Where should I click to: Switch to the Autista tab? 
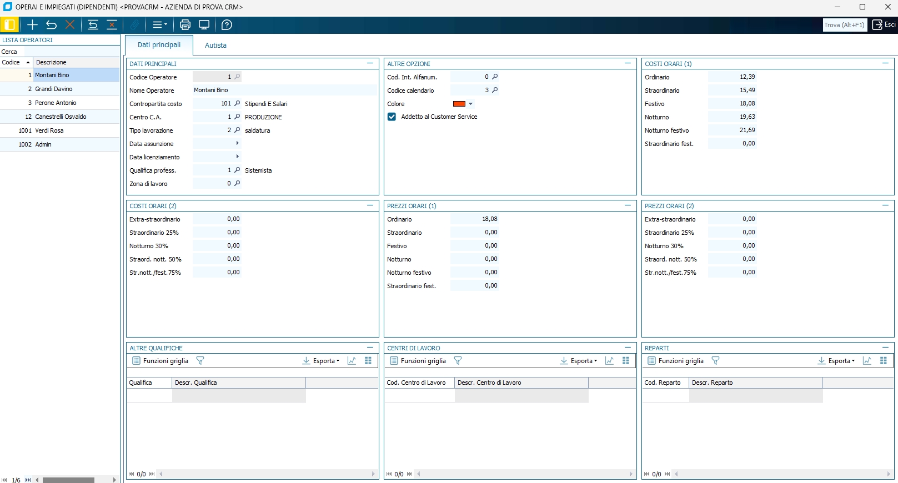(215, 46)
